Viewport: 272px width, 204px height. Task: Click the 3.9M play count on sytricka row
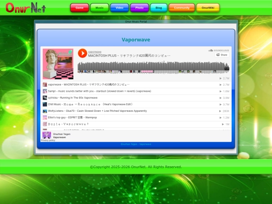click(x=224, y=98)
